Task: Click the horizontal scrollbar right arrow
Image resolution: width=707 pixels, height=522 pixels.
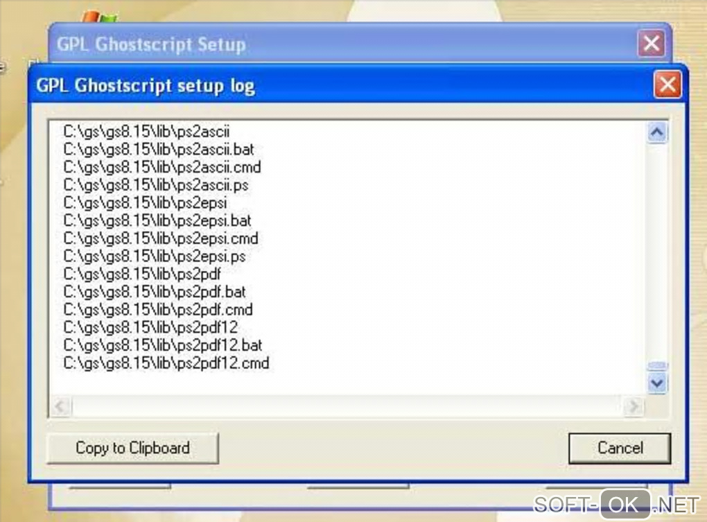Action: pyautogui.click(x=633, y=407)
